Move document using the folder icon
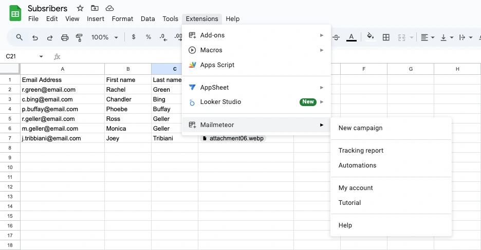 (x=95, y=8)
